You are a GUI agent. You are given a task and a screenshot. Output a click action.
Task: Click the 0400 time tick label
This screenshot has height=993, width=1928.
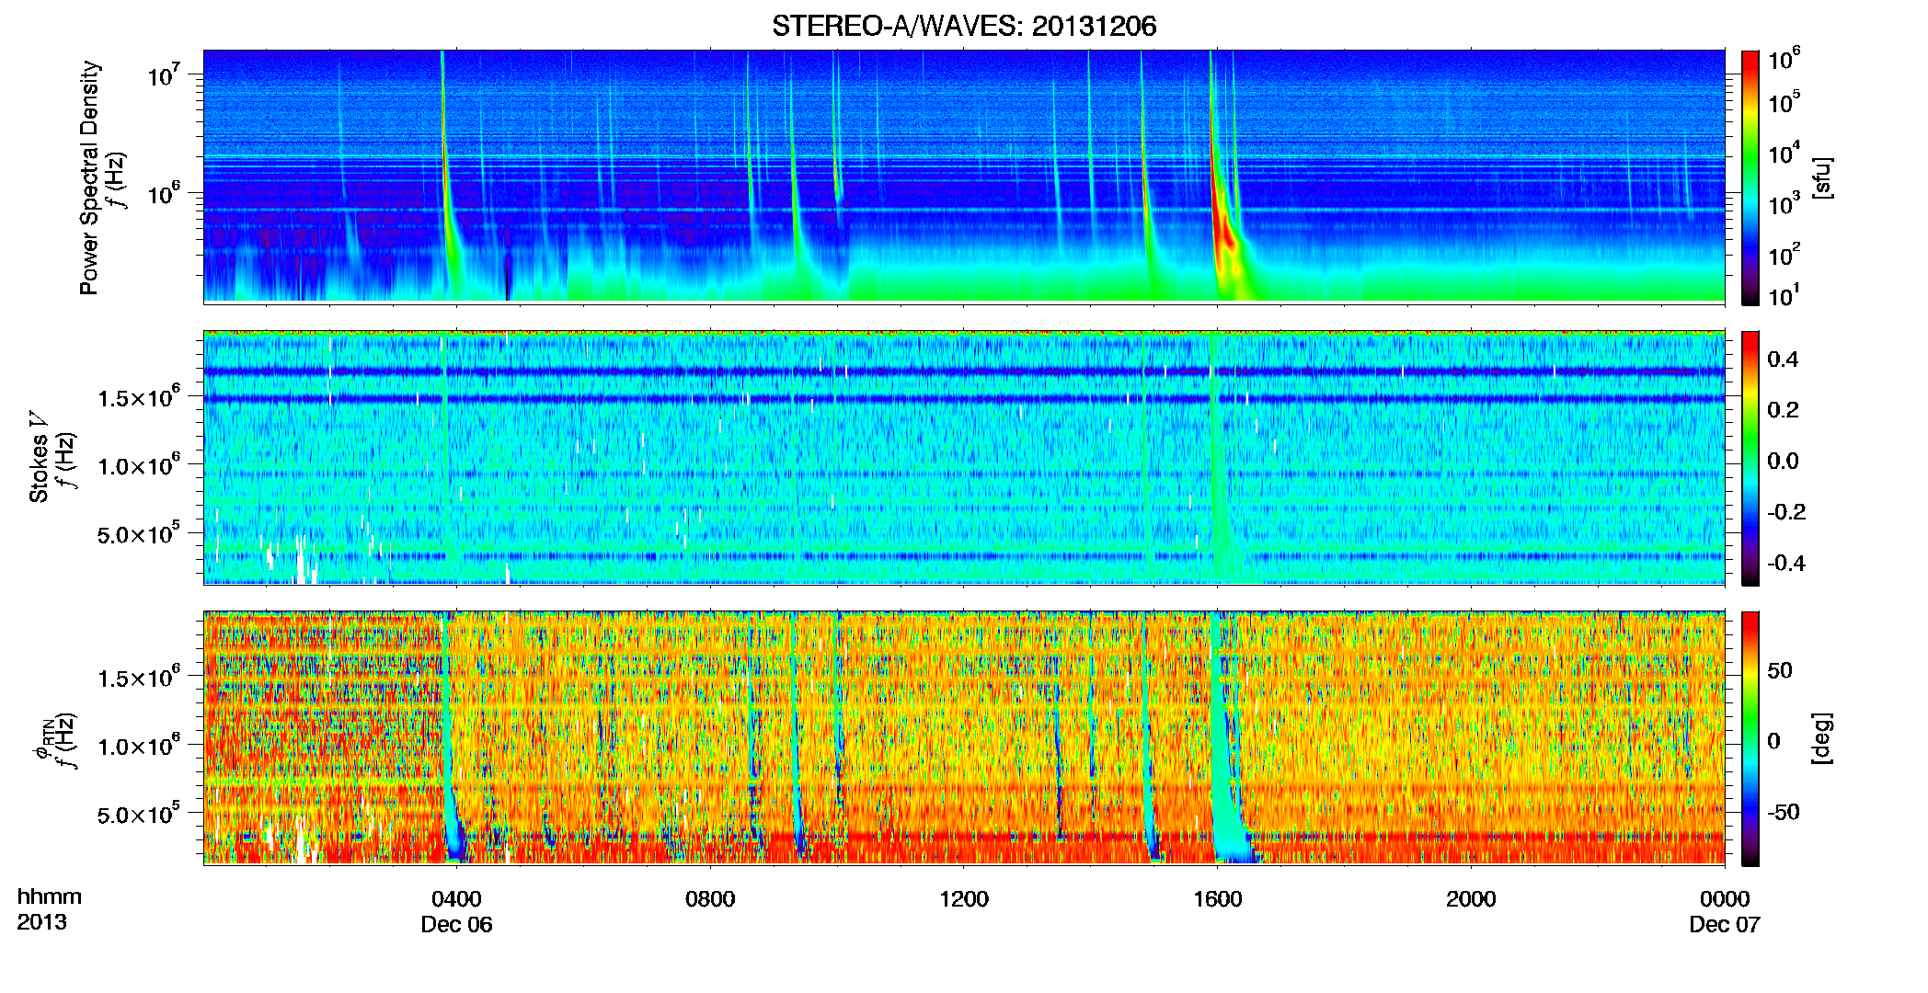pyautogui.click(x=456, y=899)
